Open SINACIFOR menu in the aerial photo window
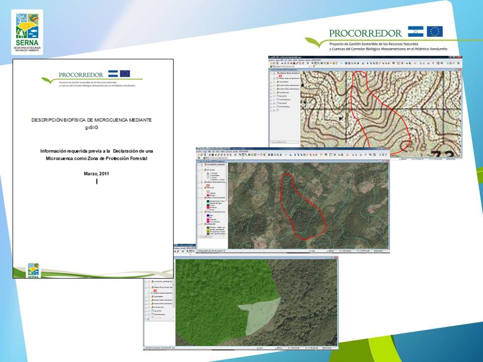 [244, 152]
